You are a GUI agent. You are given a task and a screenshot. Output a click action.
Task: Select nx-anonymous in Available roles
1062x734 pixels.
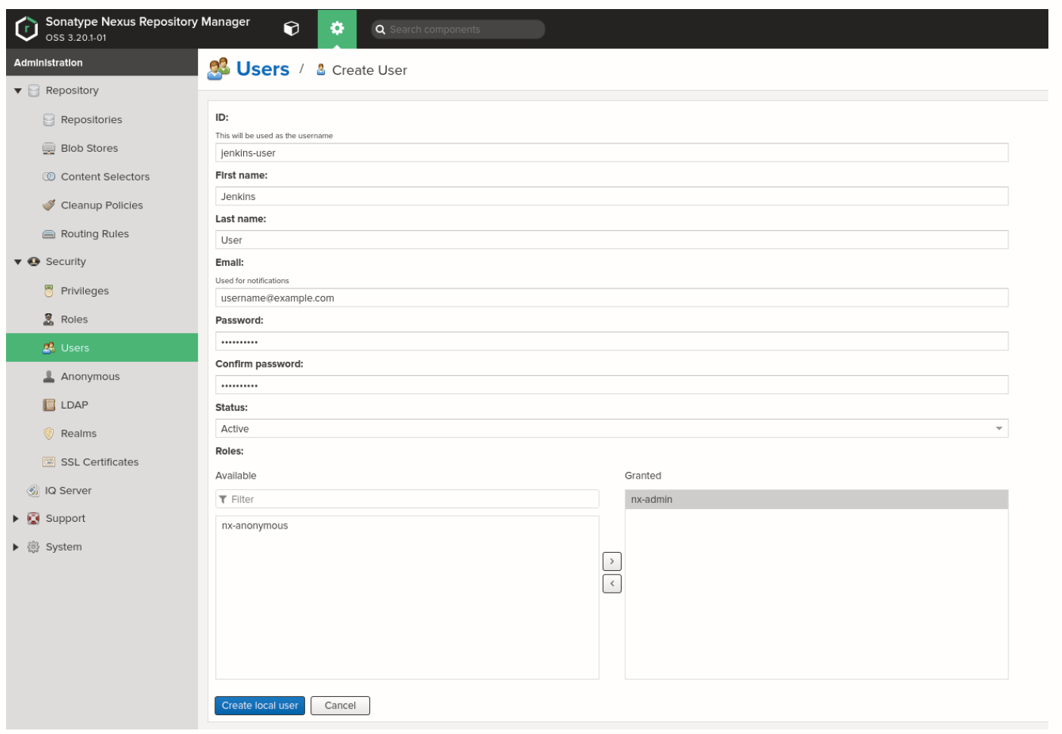255,526
